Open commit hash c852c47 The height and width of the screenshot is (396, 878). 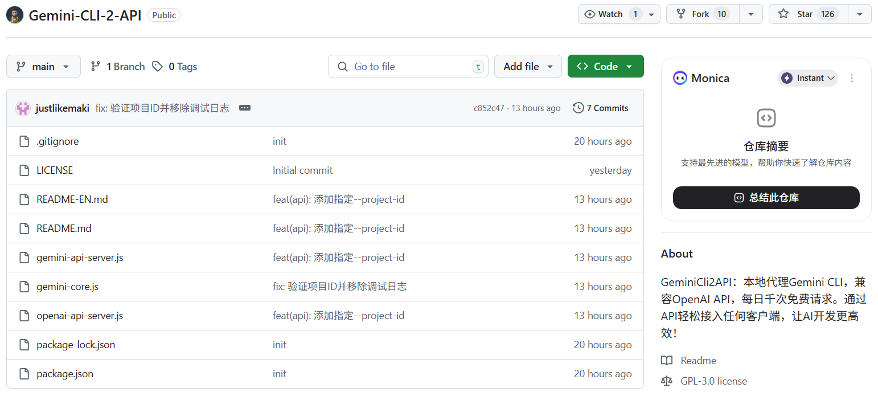point(489,108)
